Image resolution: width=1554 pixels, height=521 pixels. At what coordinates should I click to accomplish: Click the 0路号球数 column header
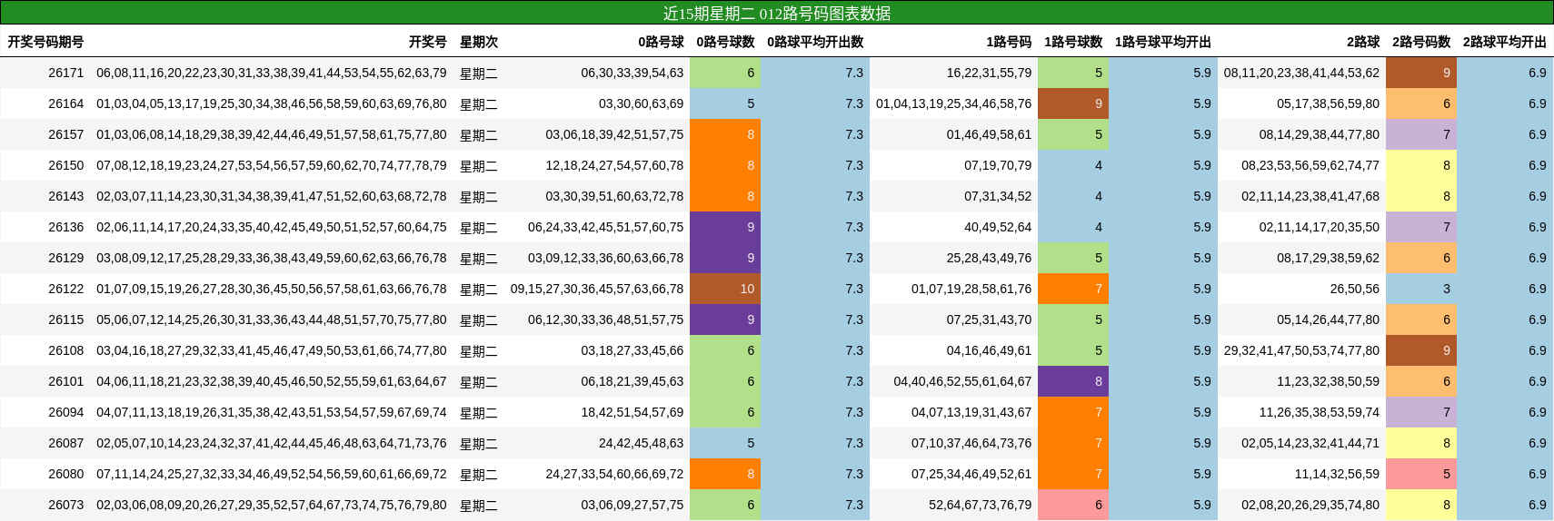pyautogui.click(x=725, y=42)
